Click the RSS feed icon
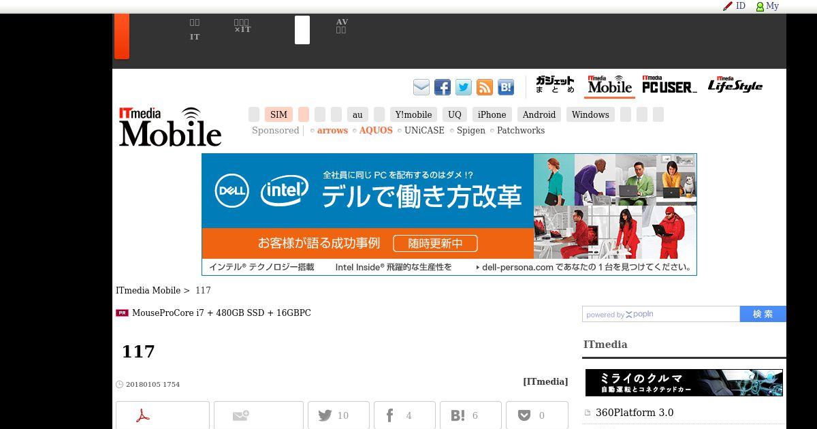This screenshot has width=817, height=429. pos(485,87)
